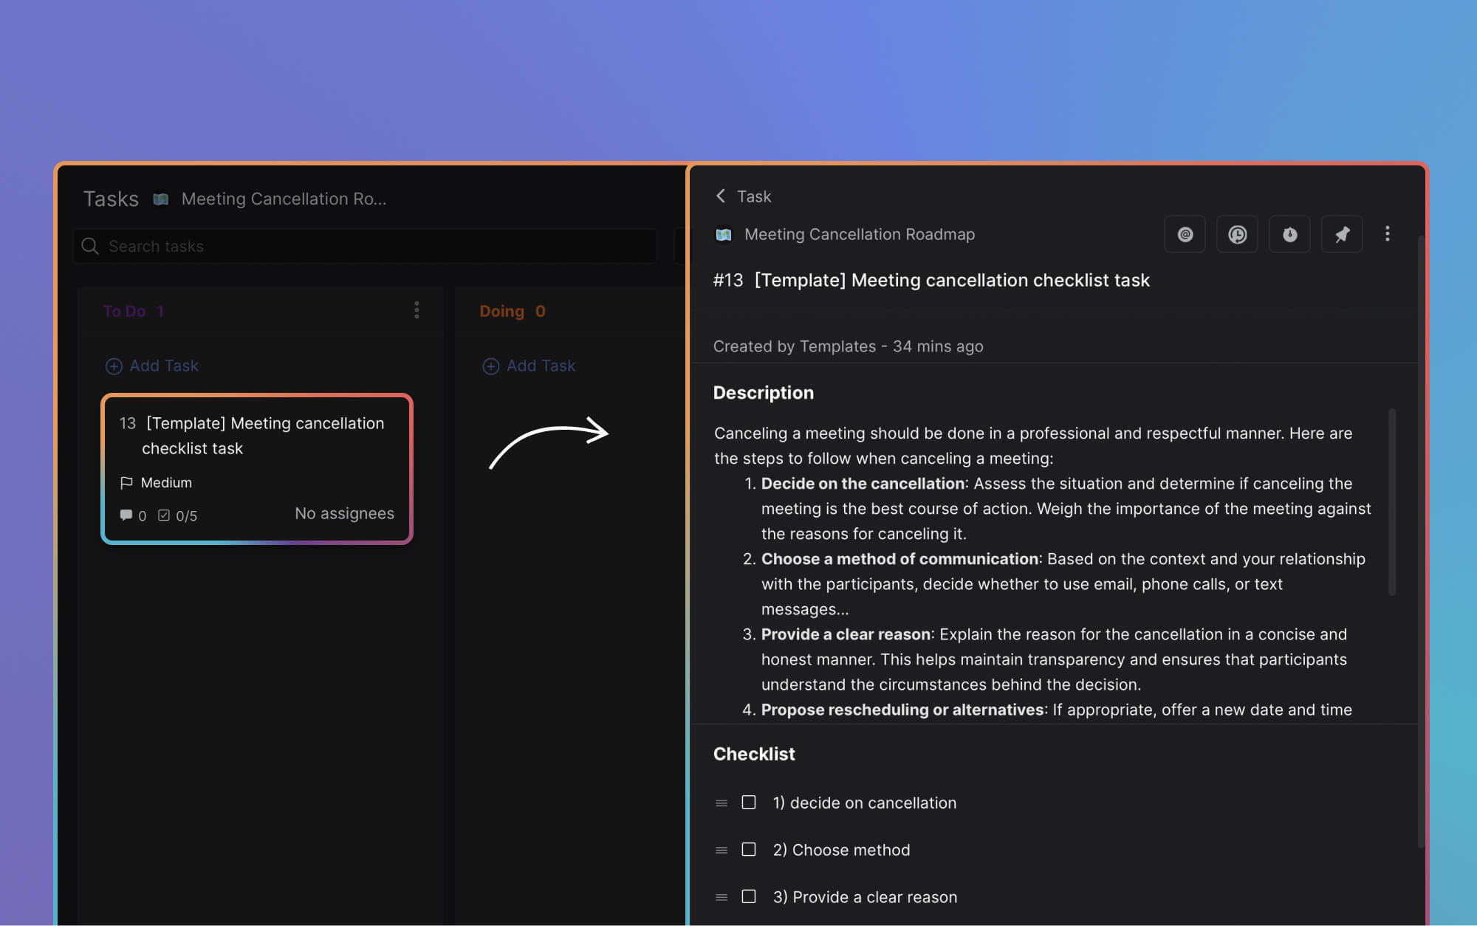Click the back arrow next to Task

(719, 196)
